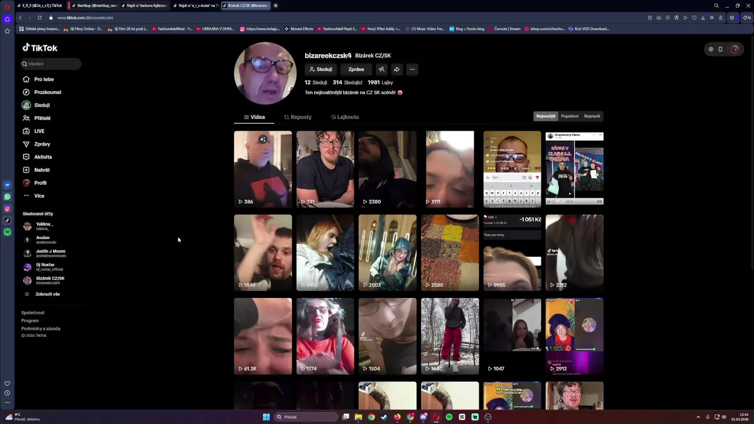Share the profile with the arrow icon
Image resolution: width=754 pixels, height=424 pixels.
click(396, 69)
